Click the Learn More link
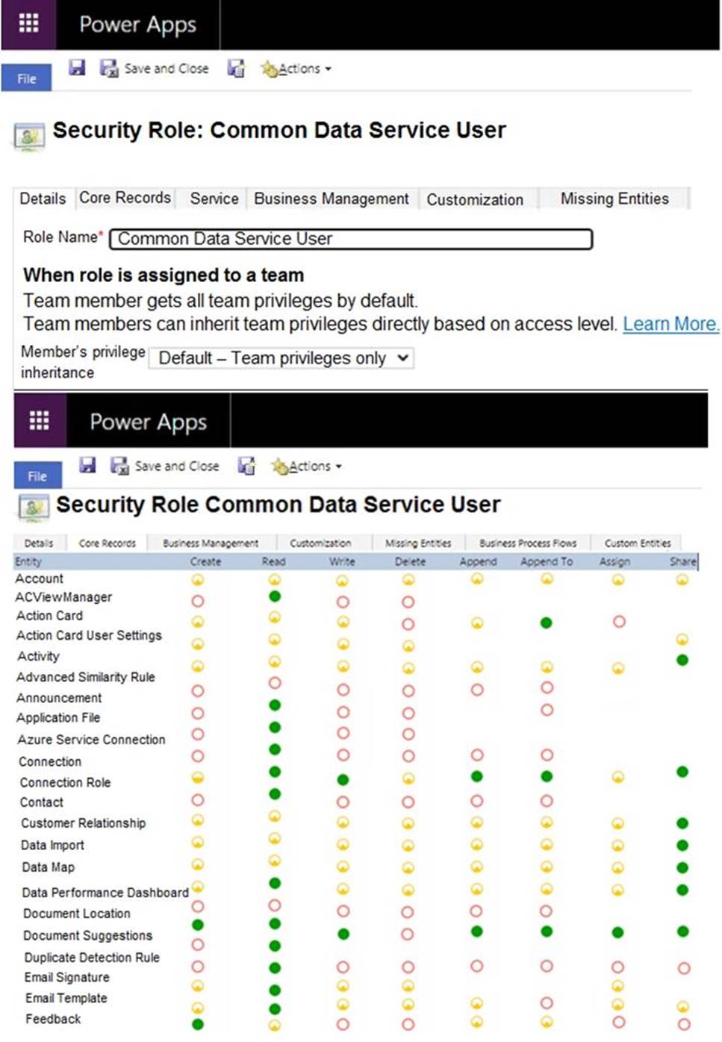This screenshot has width=722, height=1042. (x=670, y=324)
